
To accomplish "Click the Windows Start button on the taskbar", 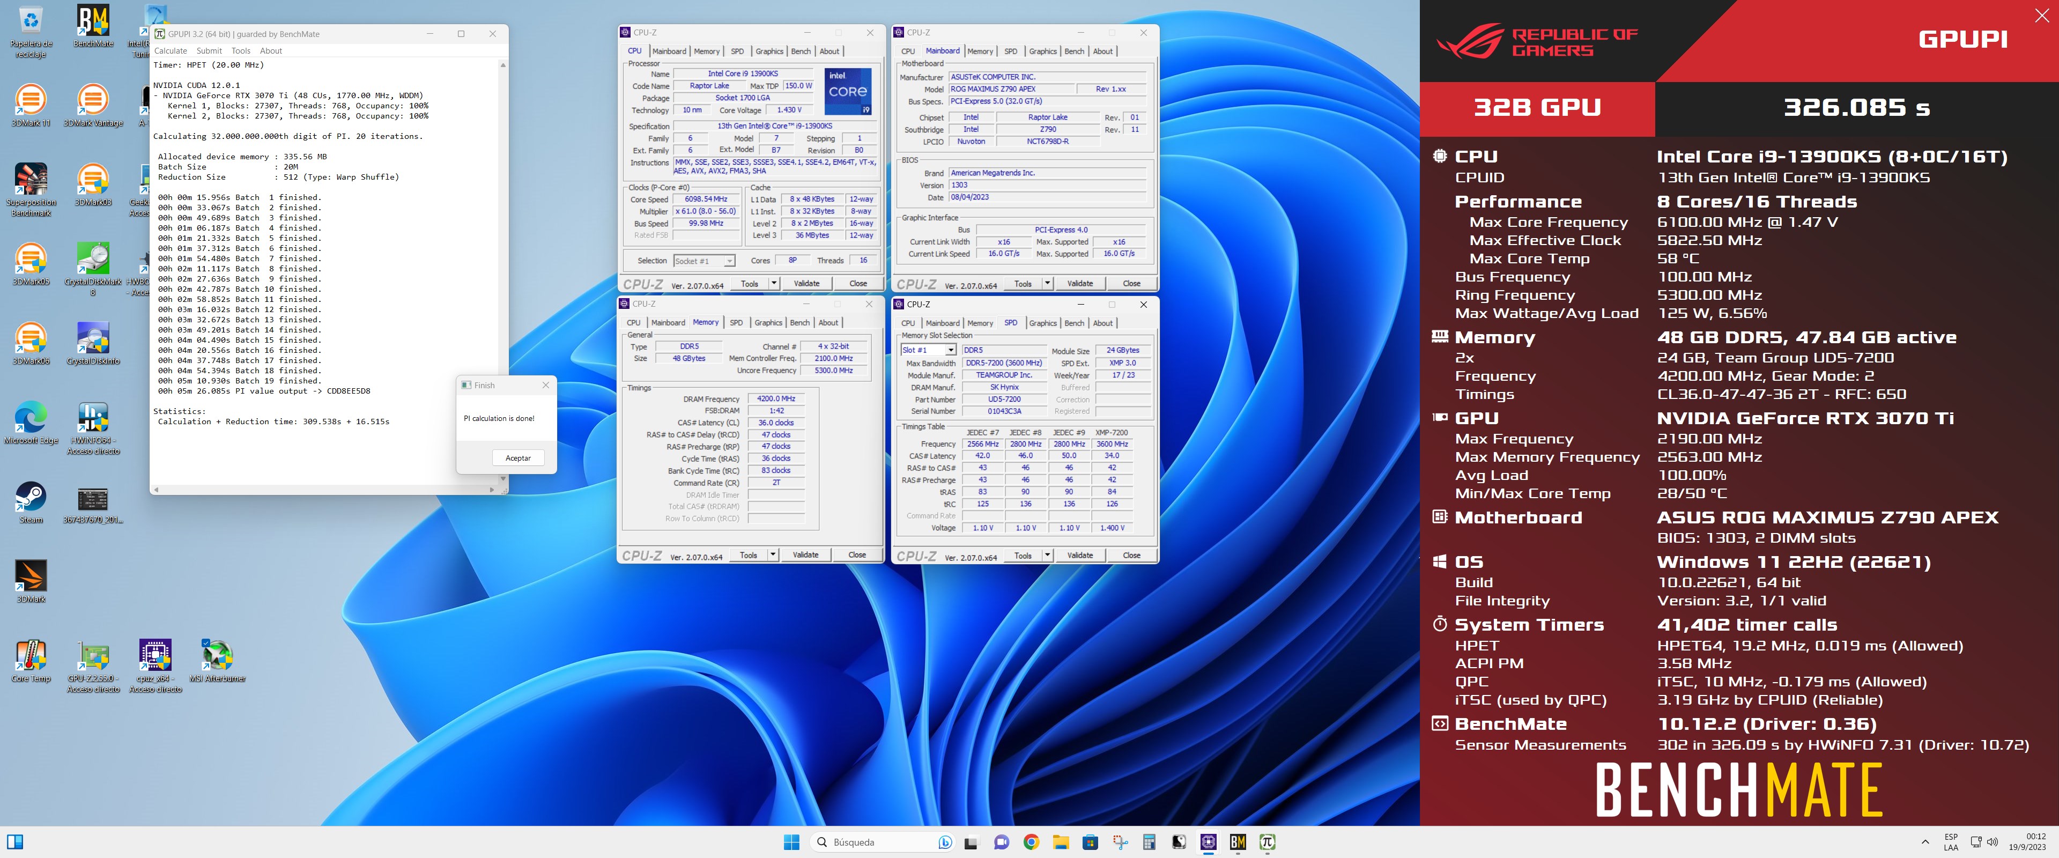I will (791, 842).
